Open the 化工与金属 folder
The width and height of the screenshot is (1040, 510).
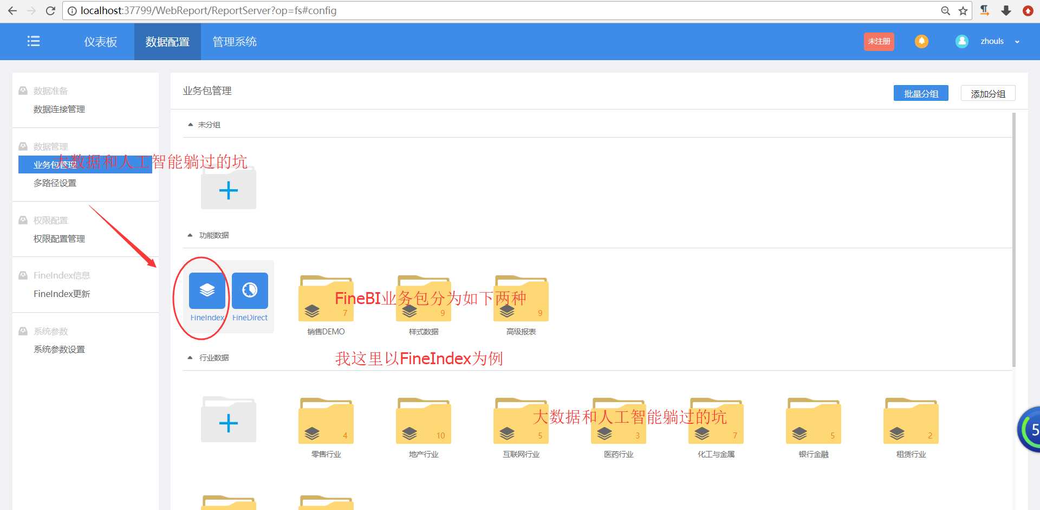click(716, 421)
